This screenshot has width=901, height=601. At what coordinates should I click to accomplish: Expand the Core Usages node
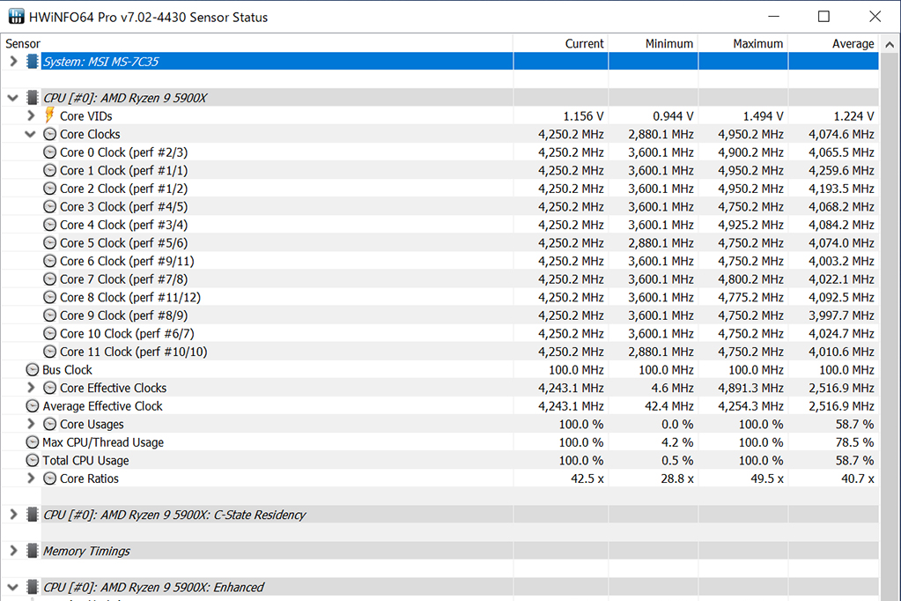pyautogui.click(x=31, y=424)
